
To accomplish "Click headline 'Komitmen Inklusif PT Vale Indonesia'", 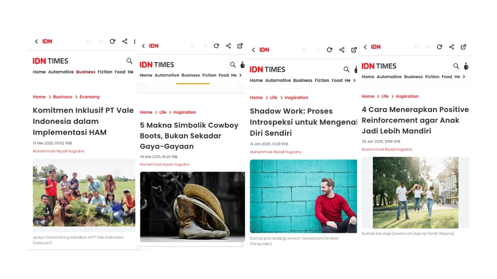I will [83, 121].
